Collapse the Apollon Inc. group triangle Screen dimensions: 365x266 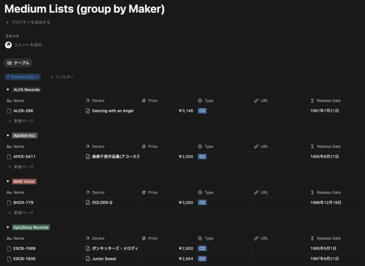[x=8, y=136]
